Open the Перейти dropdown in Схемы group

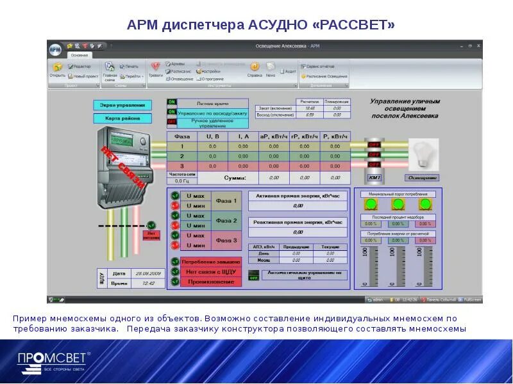pos(132,76)
